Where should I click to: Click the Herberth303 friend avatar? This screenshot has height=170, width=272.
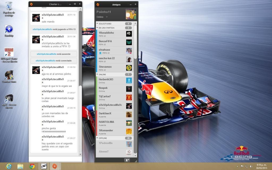[129, 80]
